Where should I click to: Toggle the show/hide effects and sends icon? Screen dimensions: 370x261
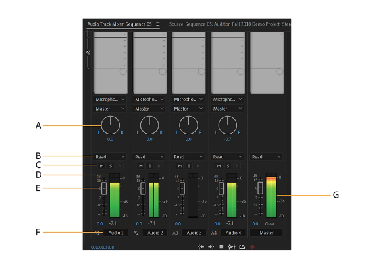[88, 53]
